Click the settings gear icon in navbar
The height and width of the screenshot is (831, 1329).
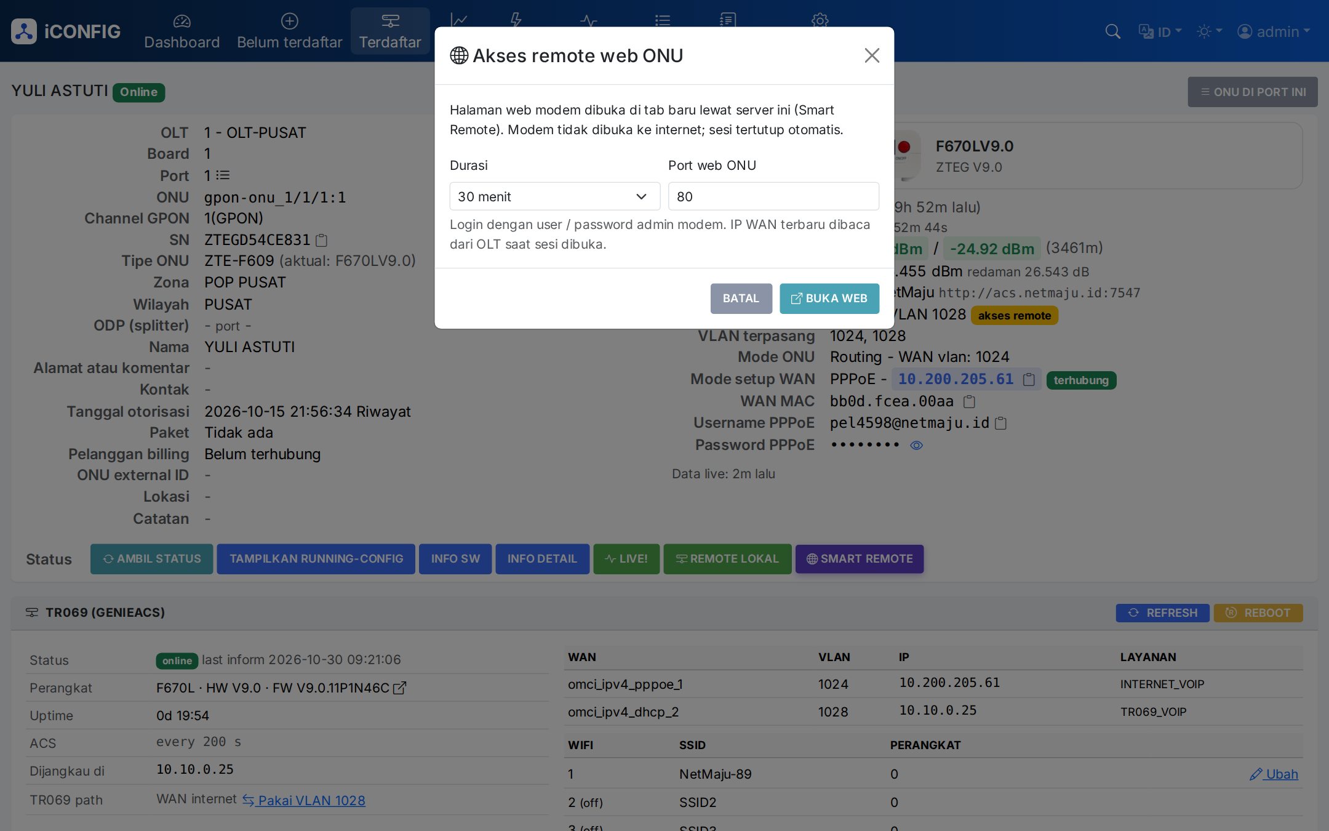(x=820, y=20)
